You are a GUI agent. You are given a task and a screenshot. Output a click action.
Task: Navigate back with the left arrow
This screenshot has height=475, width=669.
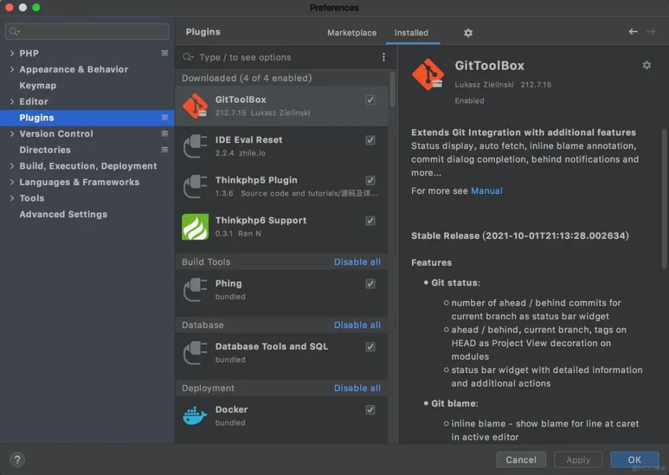(x=633, y=32)
